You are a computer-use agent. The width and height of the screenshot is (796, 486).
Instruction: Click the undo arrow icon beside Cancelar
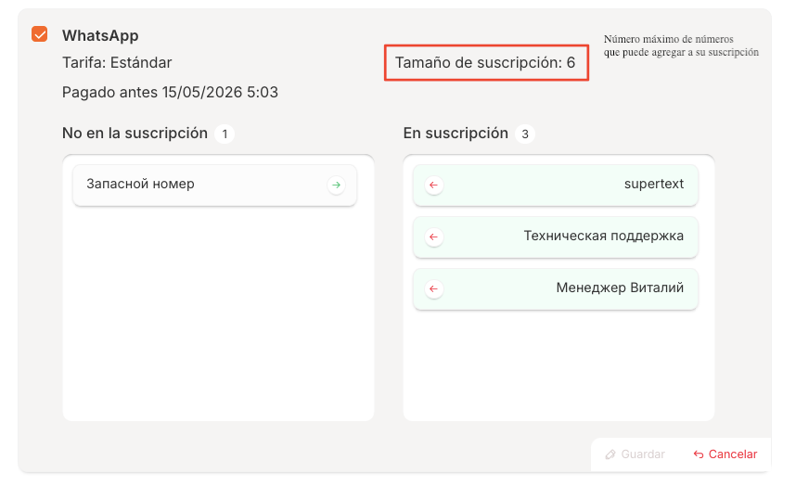[x=699, y=454]
